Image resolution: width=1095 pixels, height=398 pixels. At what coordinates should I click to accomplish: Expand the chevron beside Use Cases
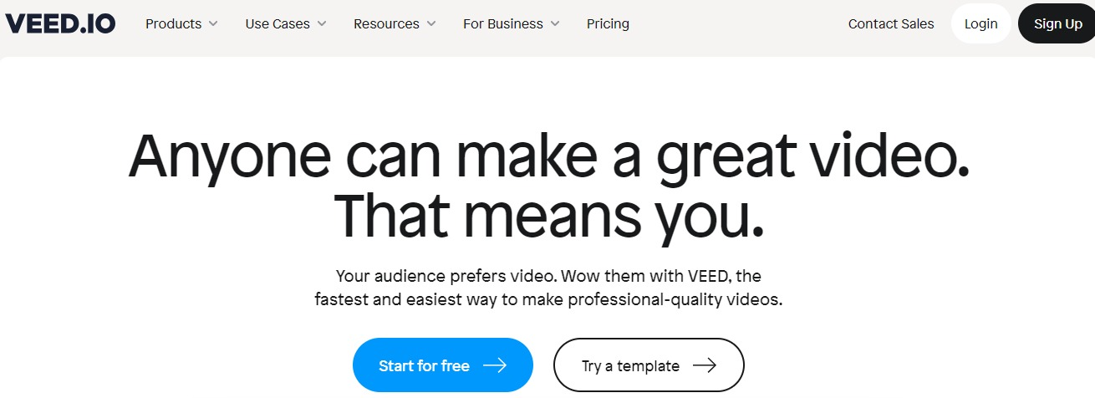point(322,24)
